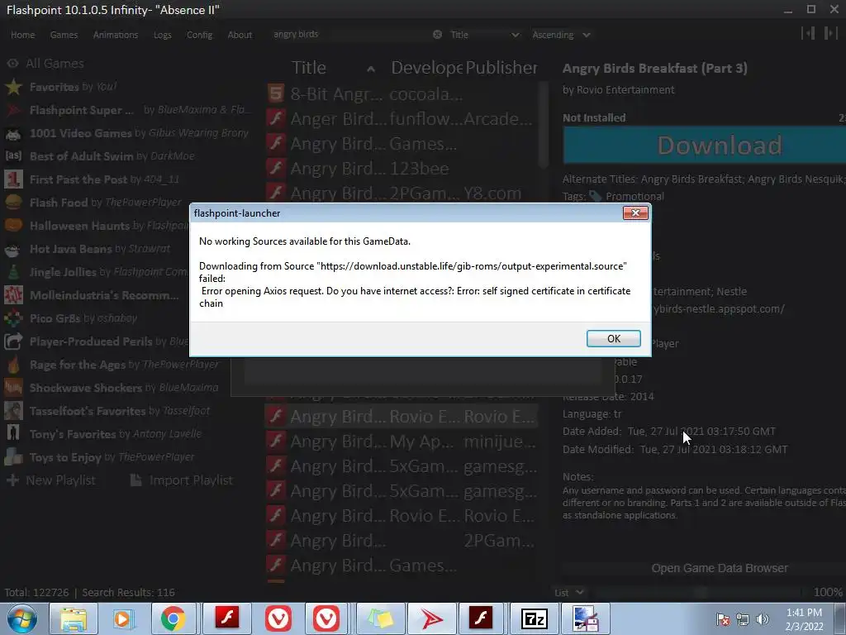The width and height of the screenshot is (846, 635).
Task: Open Rage for the Ages flame icon
Action: tap(13, 365)
